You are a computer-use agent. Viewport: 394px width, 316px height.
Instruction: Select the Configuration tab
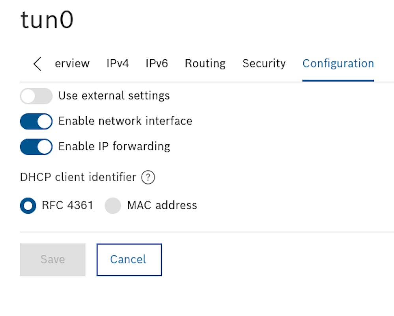tap(338, 64)
